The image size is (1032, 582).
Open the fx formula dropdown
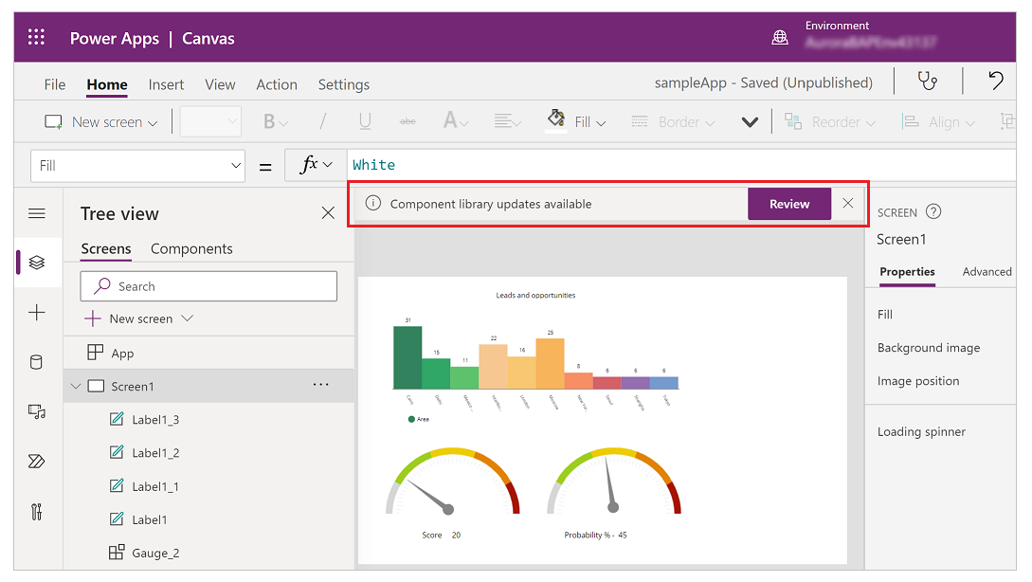(316, 165)
